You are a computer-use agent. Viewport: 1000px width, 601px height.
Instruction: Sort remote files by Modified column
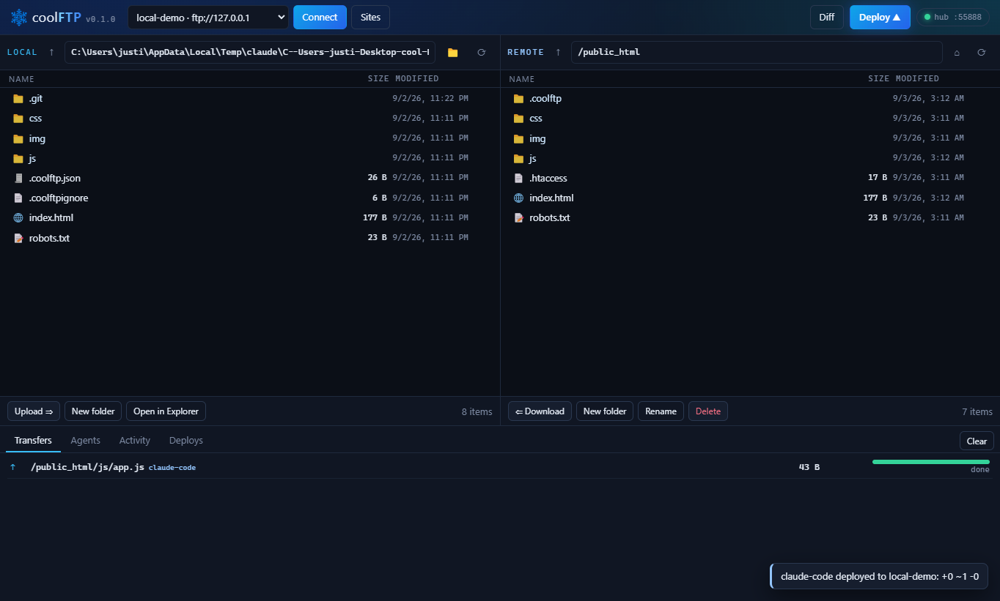[x=917, y=78]
